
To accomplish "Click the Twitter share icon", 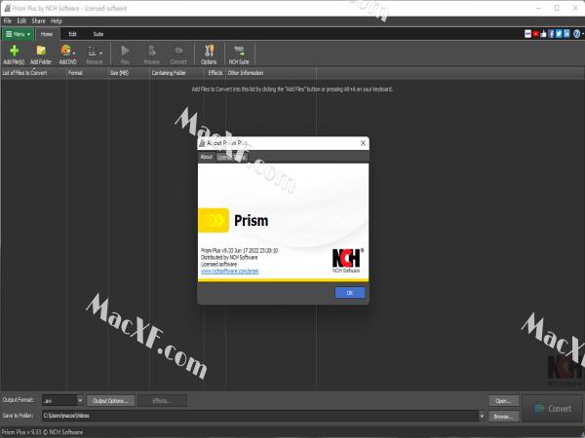I will [559, 34].
